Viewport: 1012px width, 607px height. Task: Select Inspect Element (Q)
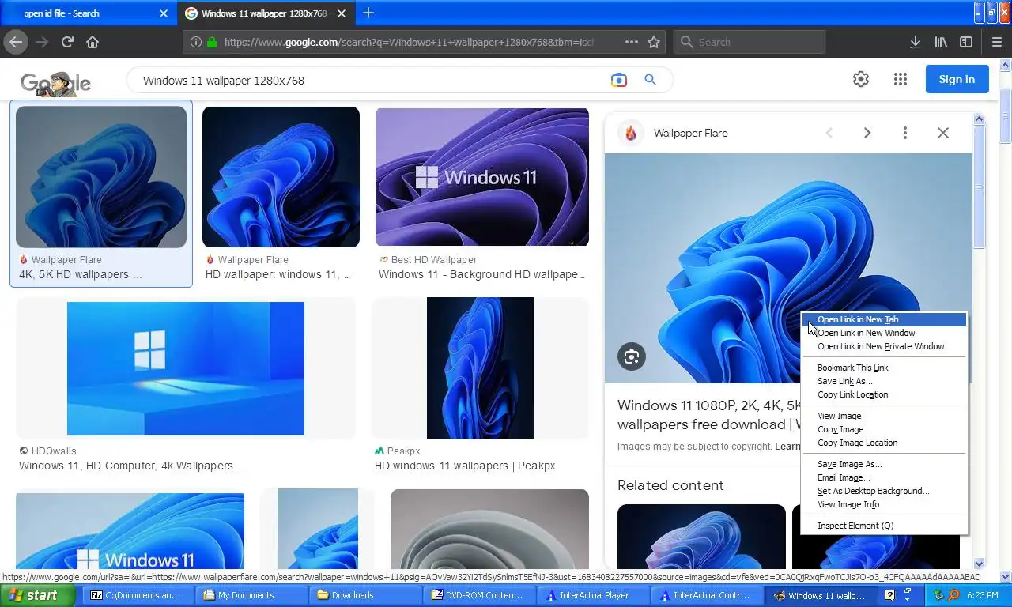(884, 526)
